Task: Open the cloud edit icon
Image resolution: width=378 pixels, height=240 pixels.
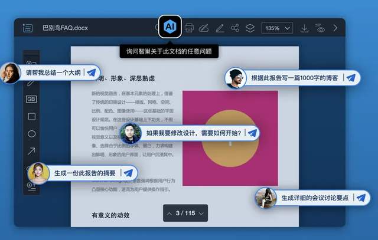Action: coord(204,28)
